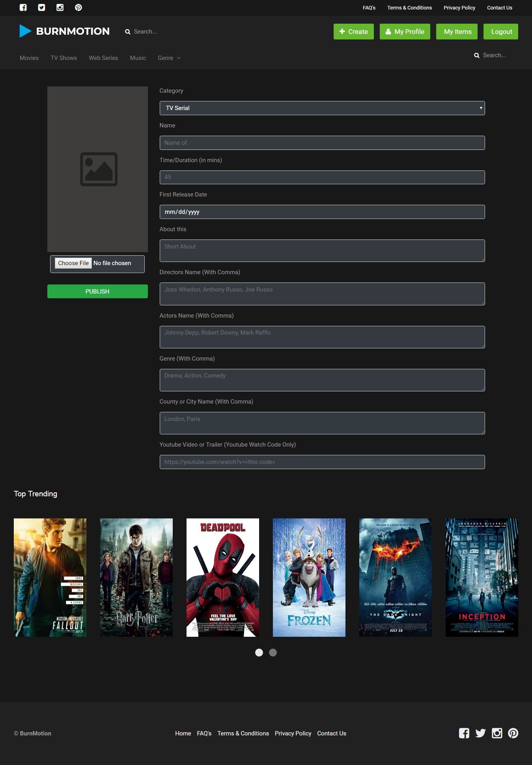Open Twitter page from top bar
Screen dimensions: 532x765
click(41, 7)
